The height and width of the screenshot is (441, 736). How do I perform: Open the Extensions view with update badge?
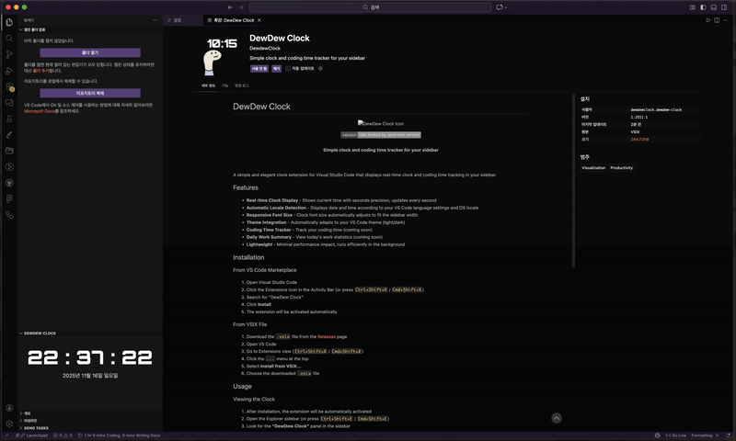(x=9, y=87)
